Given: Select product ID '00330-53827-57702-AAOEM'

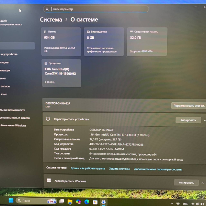Looking at the screenshot, I should tap(106, 149).
